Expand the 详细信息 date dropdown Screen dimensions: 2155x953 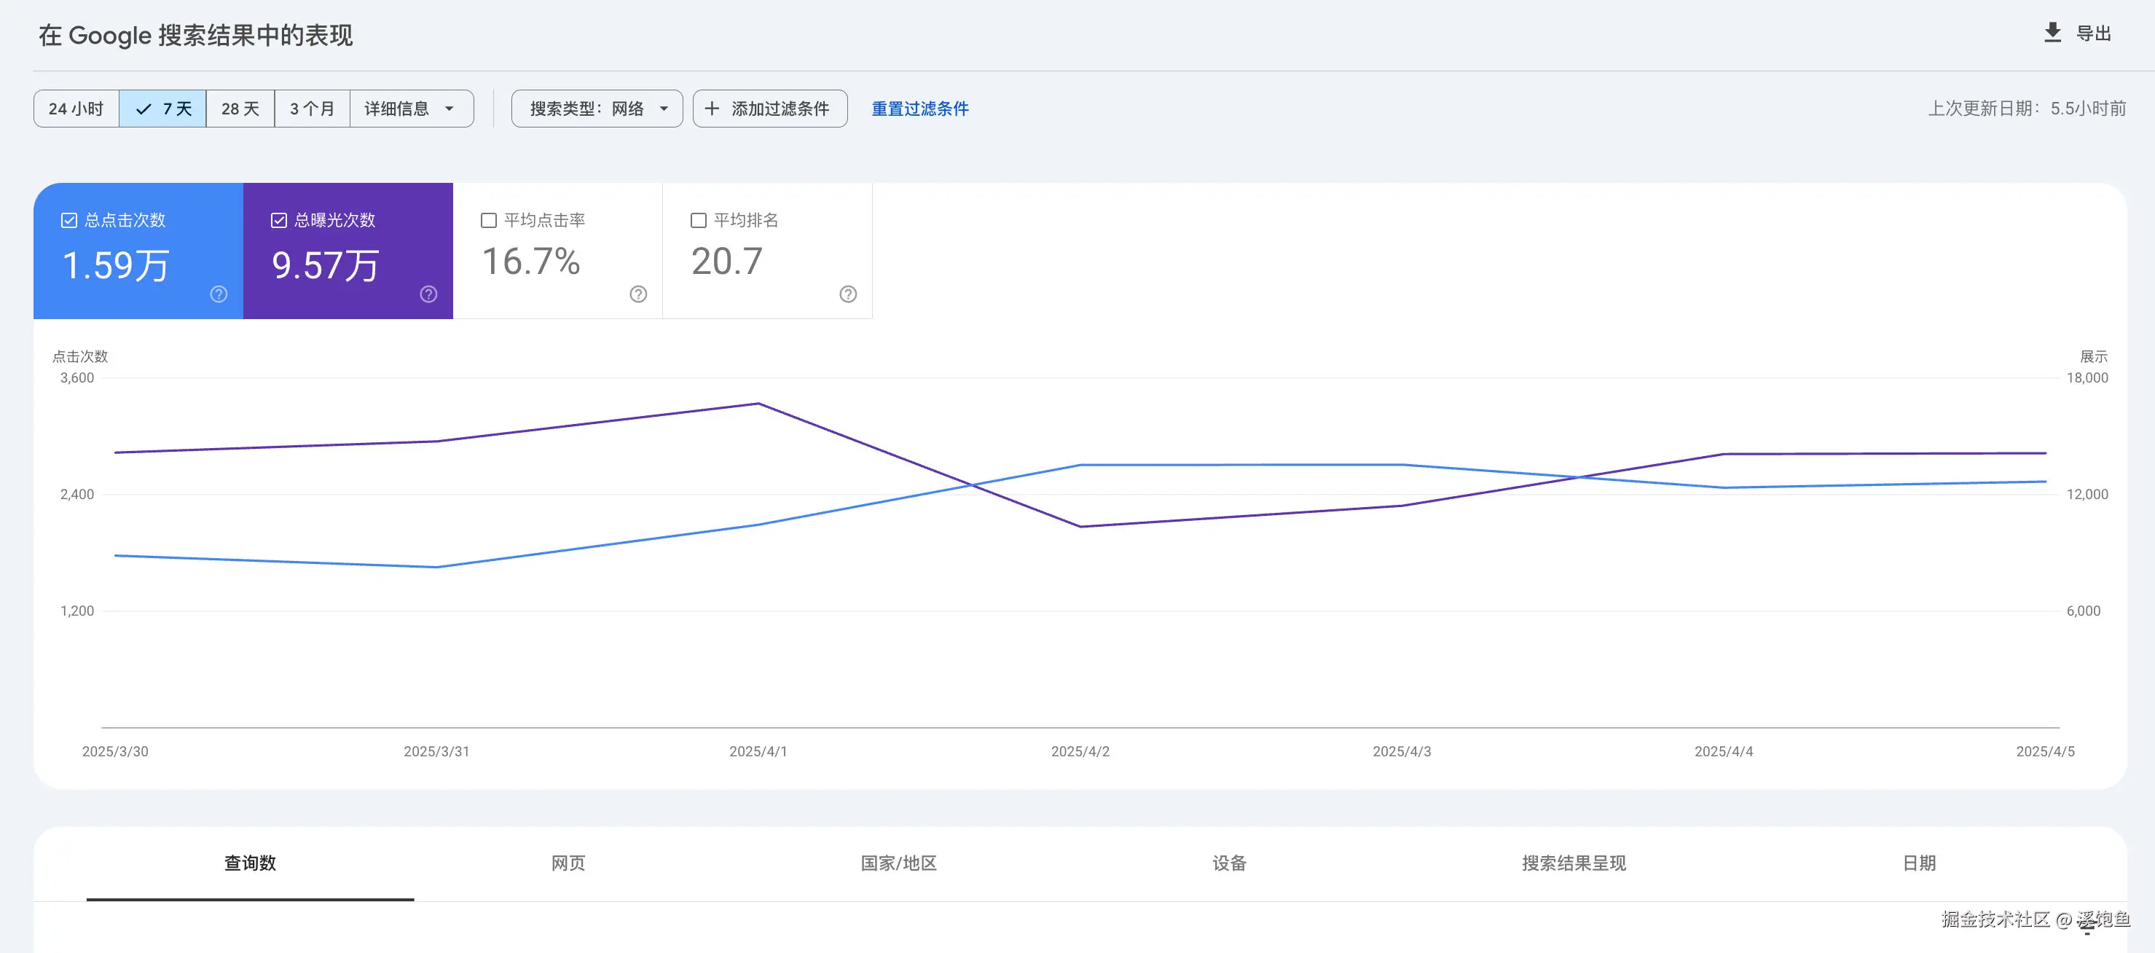(411, 109)
